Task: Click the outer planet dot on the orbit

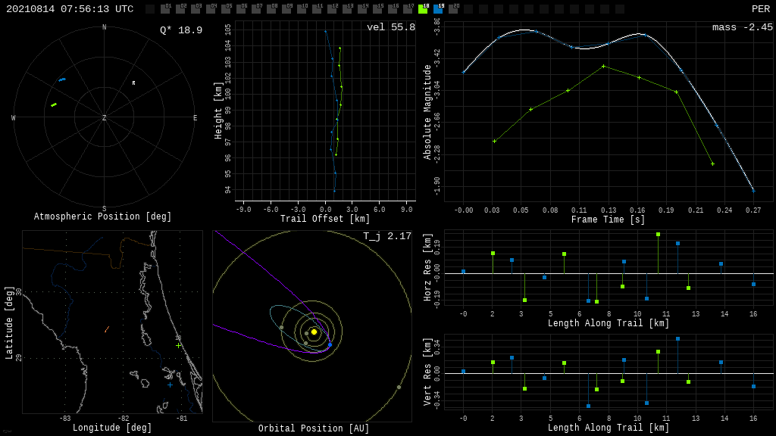Action: click(399, 387)
